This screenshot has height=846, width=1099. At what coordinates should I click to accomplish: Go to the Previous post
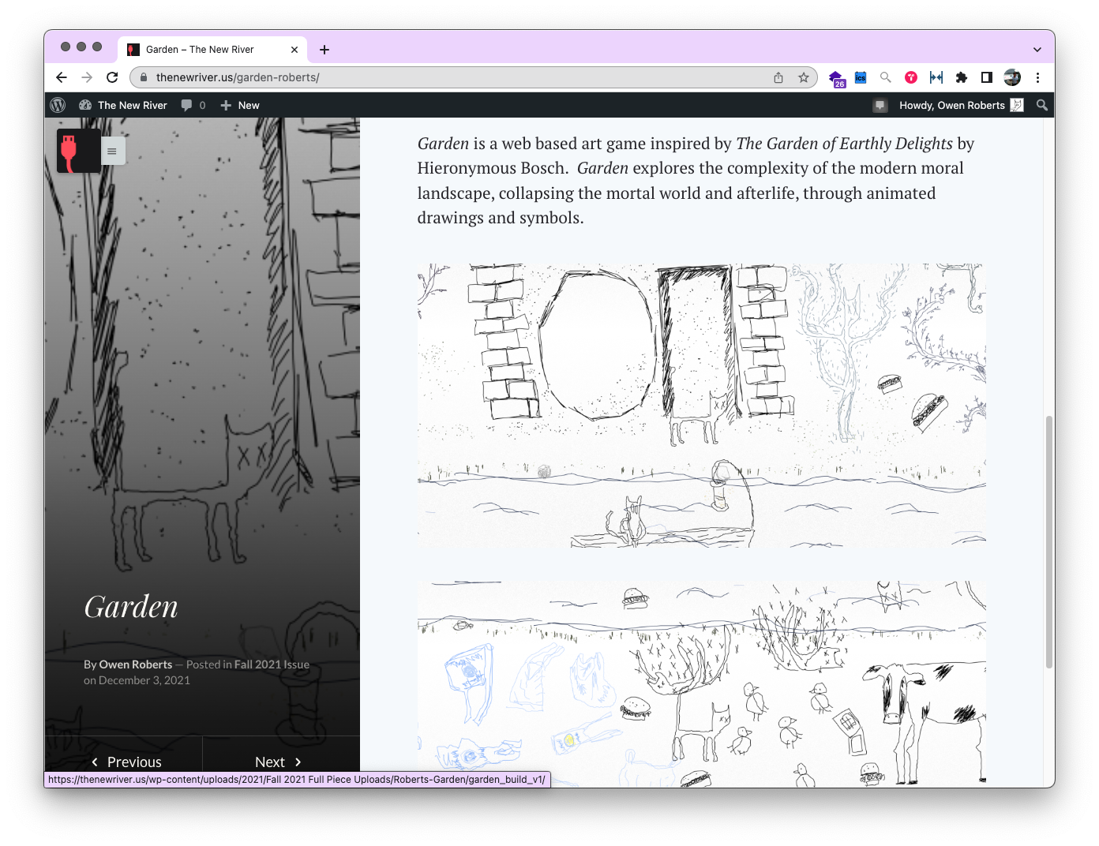click(126, 762)
